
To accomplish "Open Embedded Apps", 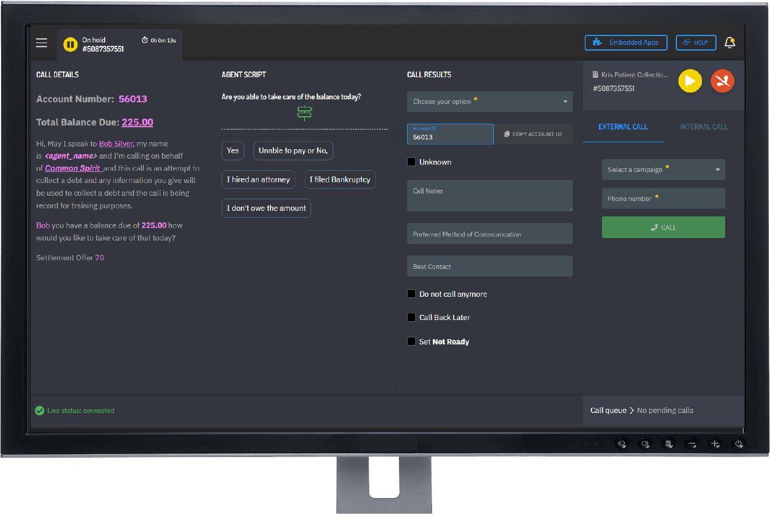I will click(626, 42).
